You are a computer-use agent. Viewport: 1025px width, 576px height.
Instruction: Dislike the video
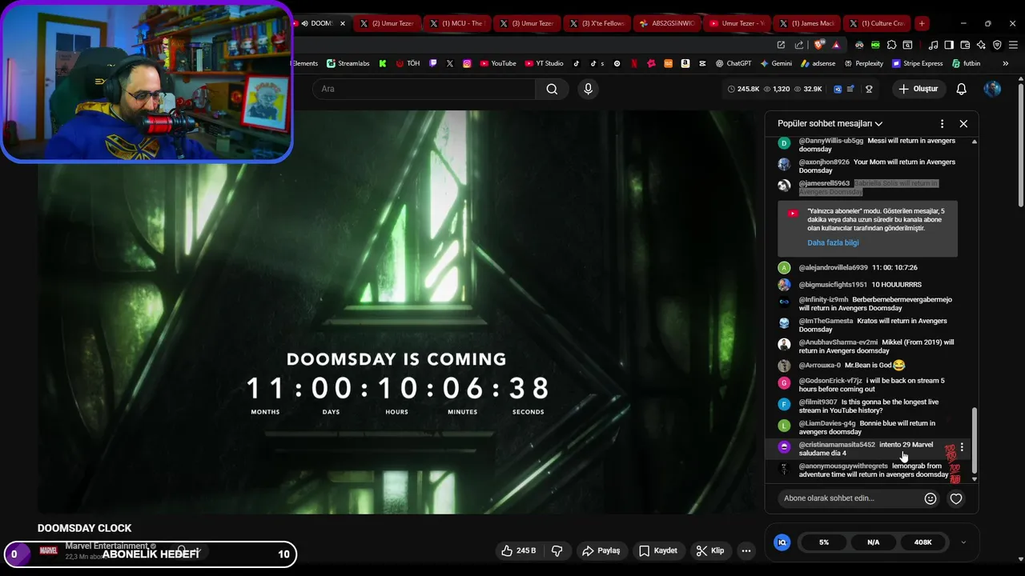coord(557,550)
